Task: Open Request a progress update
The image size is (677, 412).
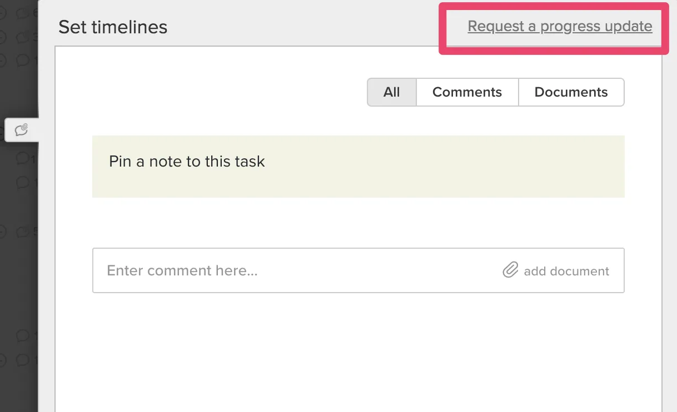Action: point(560,26)
